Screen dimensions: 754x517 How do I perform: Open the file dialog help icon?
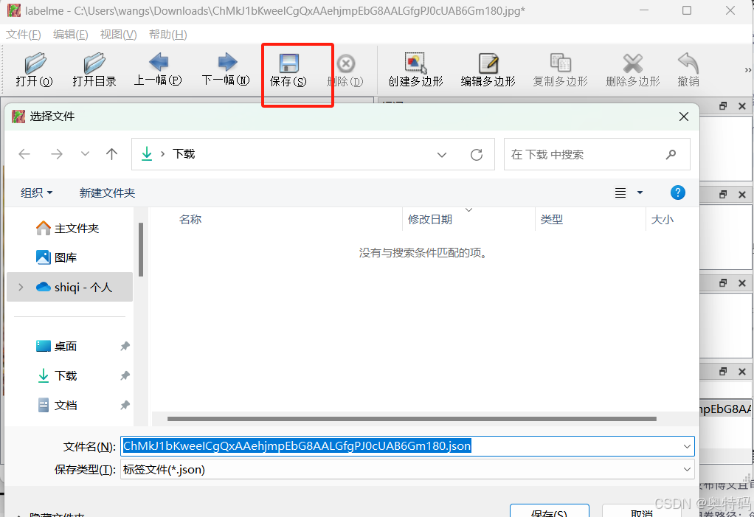(x=677, y=192)
